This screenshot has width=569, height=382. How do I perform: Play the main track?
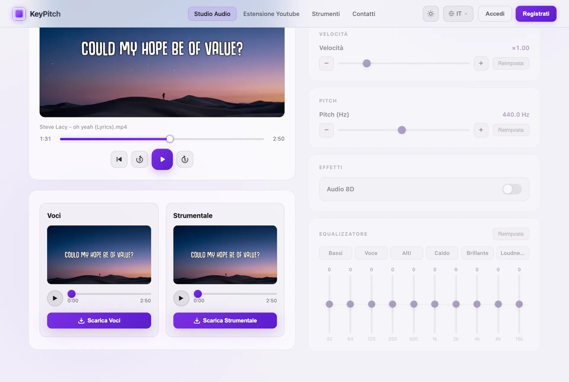(162, 159)
